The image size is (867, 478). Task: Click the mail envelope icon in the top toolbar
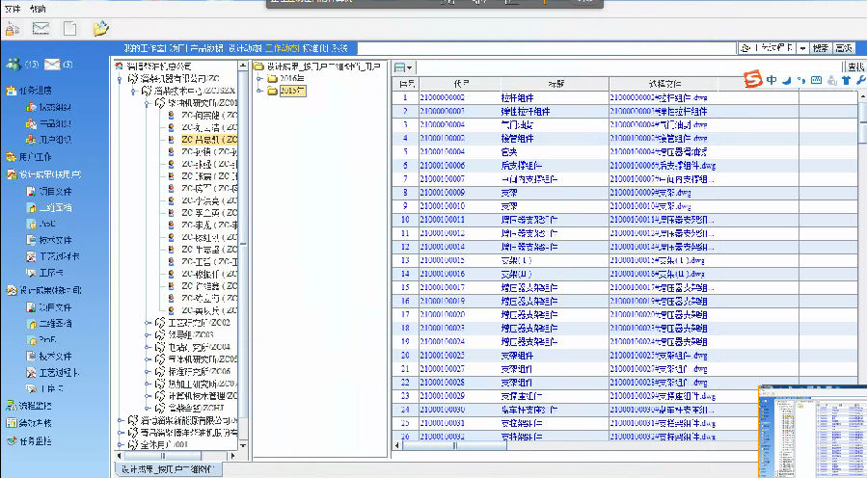(41, 29)
